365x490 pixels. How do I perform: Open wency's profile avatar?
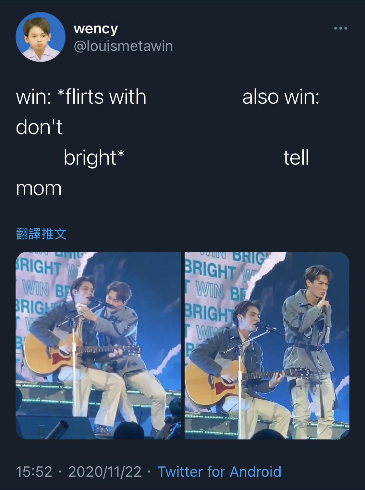tap(41, 37)
